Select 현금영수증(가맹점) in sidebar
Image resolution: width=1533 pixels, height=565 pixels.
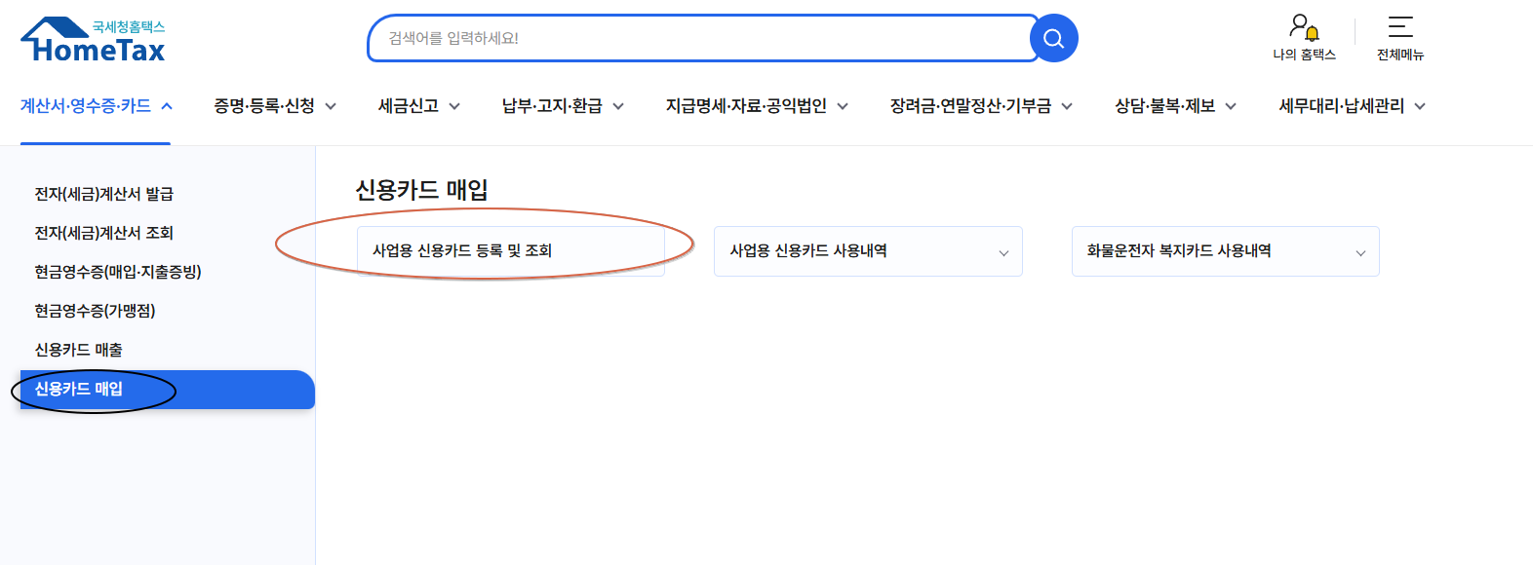(96, 311)
